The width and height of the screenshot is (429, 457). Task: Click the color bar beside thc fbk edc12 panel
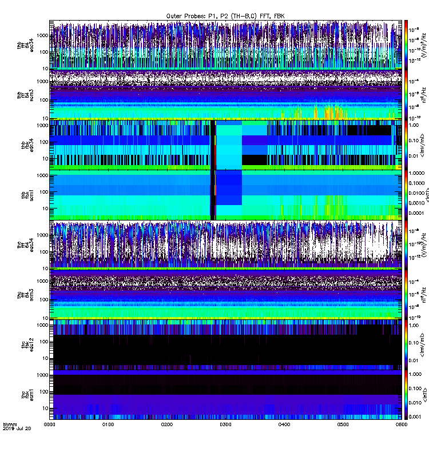pyautogui.click(x=406, y=344)
